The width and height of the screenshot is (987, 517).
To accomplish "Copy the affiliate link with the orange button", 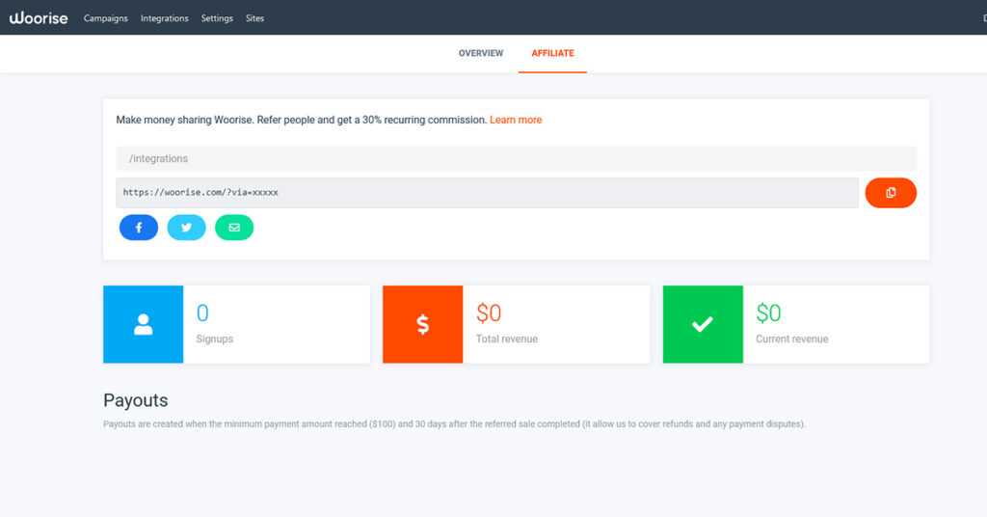I will (x=891, y=193).
